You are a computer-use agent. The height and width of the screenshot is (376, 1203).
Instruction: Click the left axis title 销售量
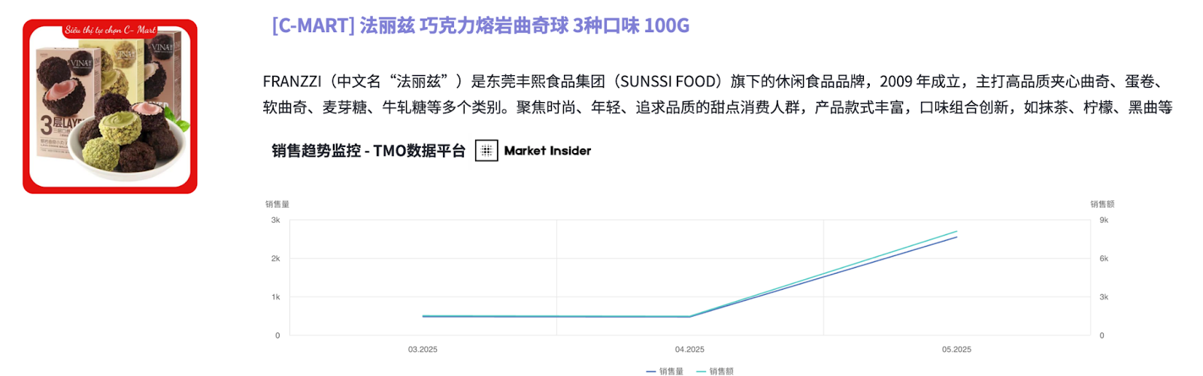pos(277,204)
